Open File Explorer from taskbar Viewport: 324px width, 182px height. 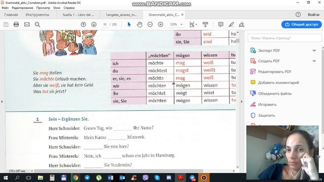40,177
